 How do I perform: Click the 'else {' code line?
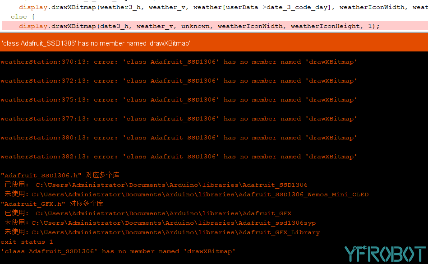click(x=19, y=17)
